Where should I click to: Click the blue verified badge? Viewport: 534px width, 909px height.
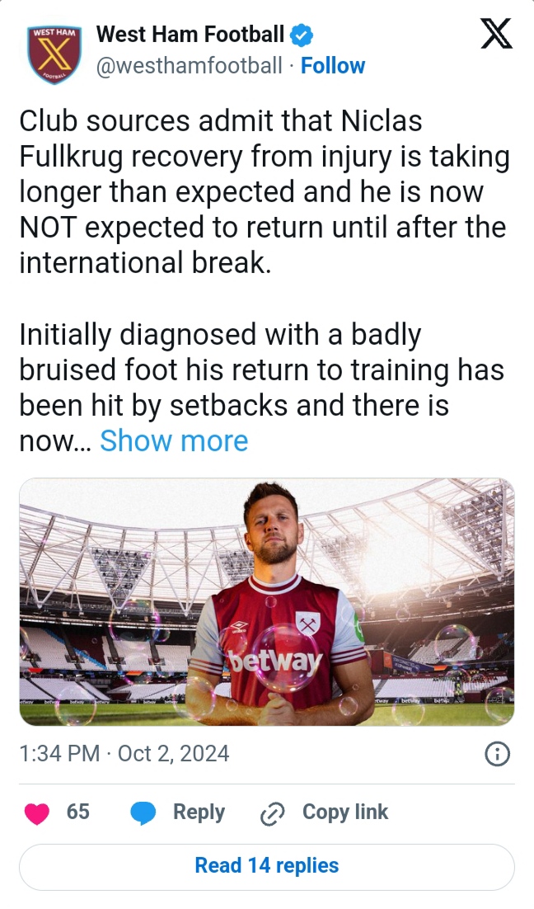tap(301, 35)
